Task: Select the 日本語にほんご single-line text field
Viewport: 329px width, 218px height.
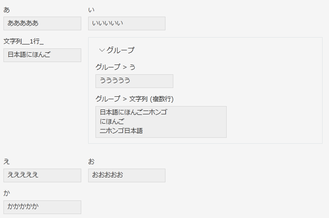Action: (x=42, y=55)
